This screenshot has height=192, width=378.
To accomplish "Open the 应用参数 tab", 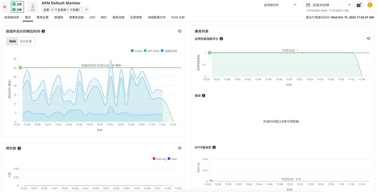I will pos(136,18).
